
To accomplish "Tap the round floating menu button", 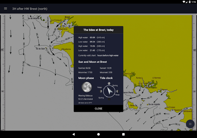I will tap(190, 124).
